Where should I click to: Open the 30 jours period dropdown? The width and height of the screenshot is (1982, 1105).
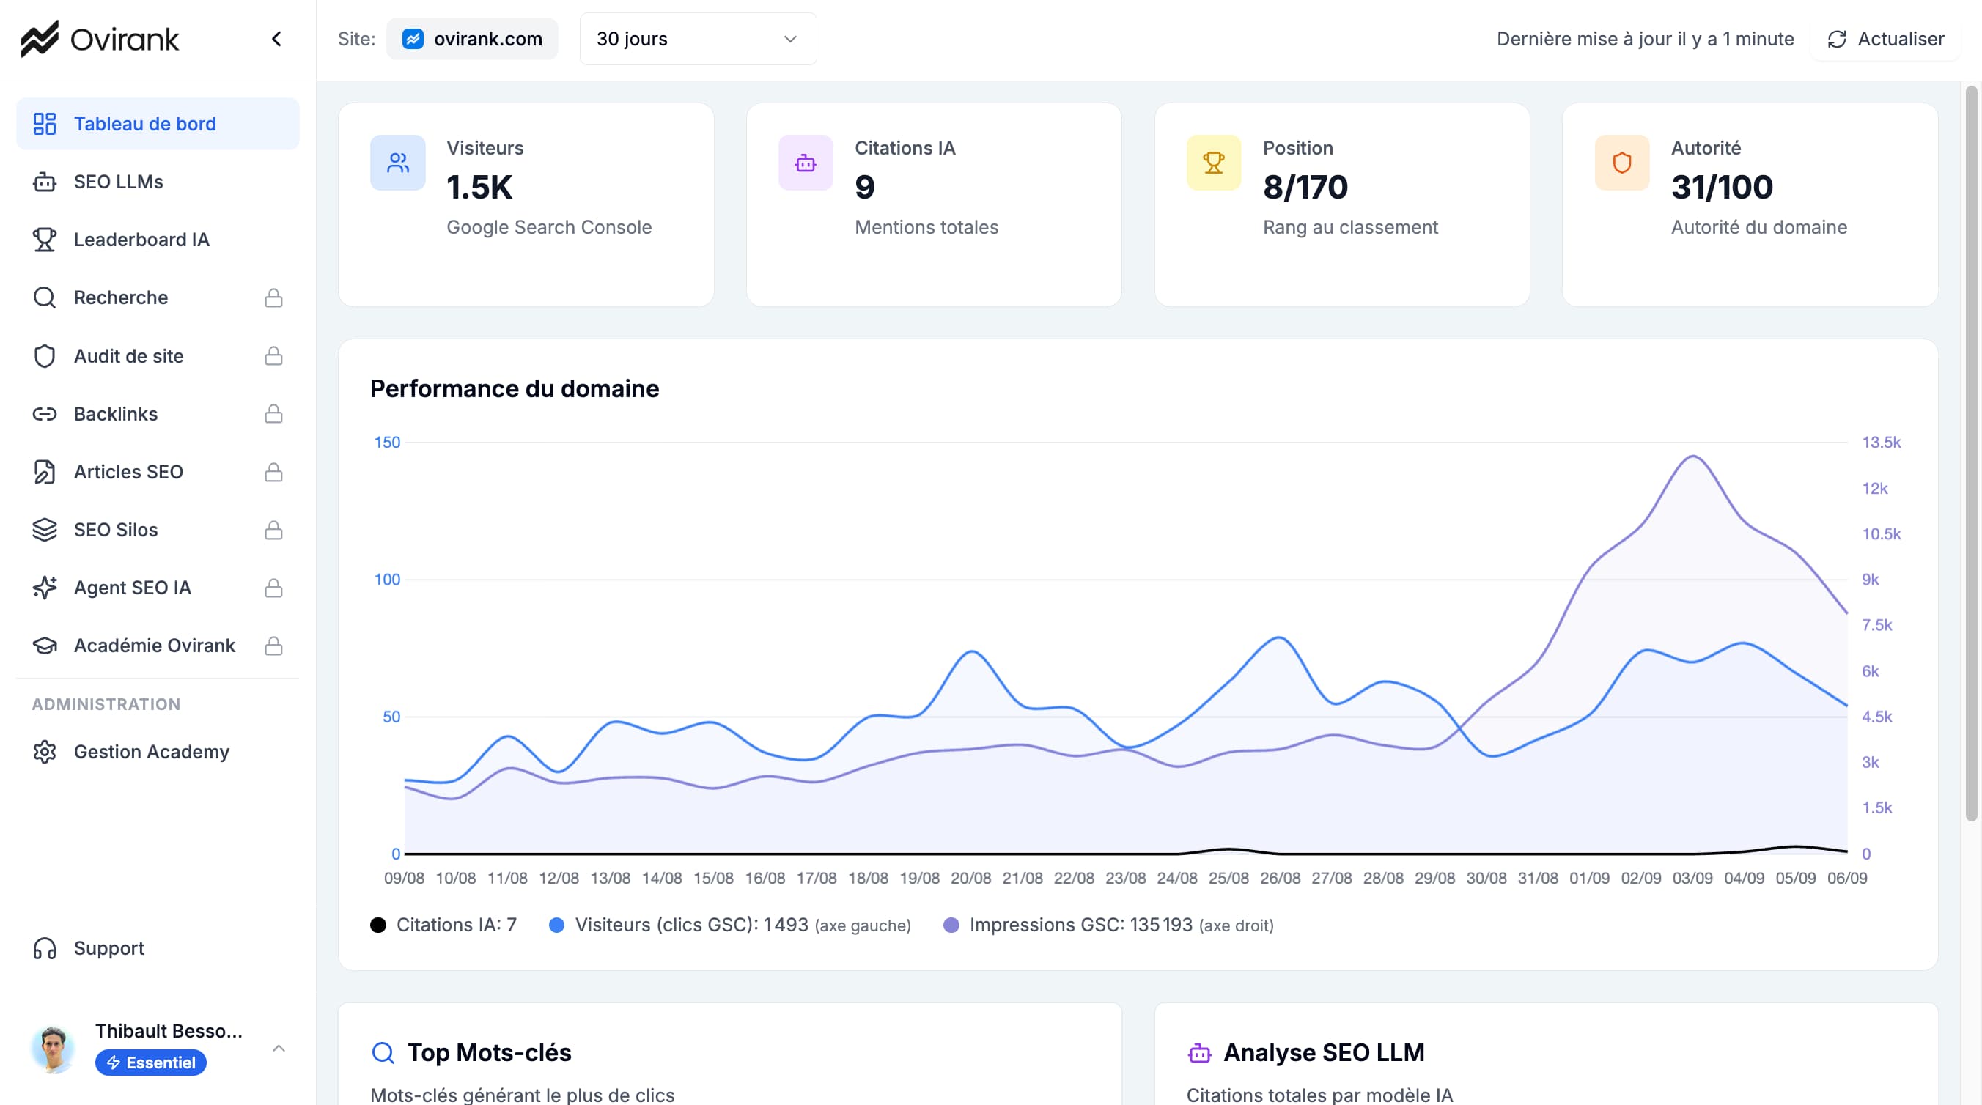pyautogui.click(x=697, y=38)
